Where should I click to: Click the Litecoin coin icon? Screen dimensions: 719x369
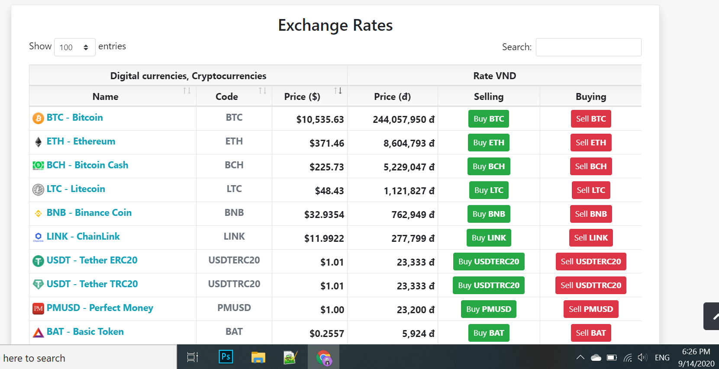point(38,189)
